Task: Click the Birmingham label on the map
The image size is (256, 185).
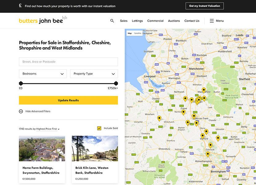Action: click(218, 172)
